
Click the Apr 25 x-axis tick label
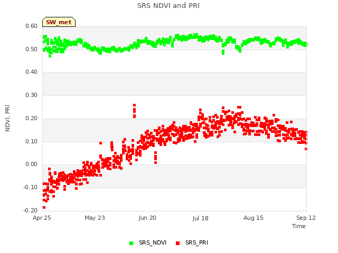click(x=42, y=218)
